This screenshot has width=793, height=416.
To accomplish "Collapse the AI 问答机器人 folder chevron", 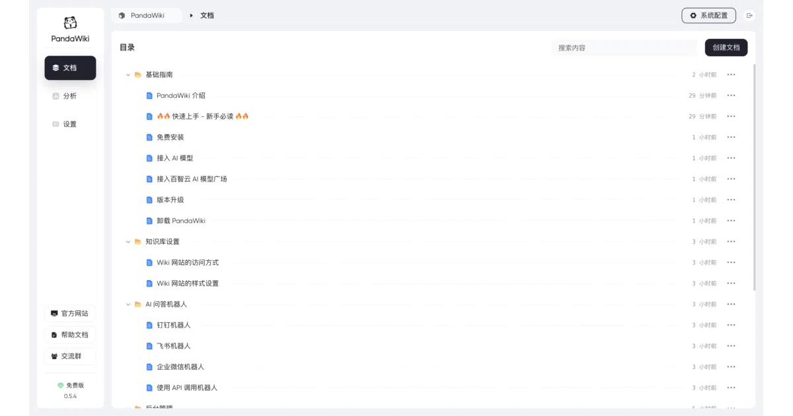I will click(x=128, y=304).
